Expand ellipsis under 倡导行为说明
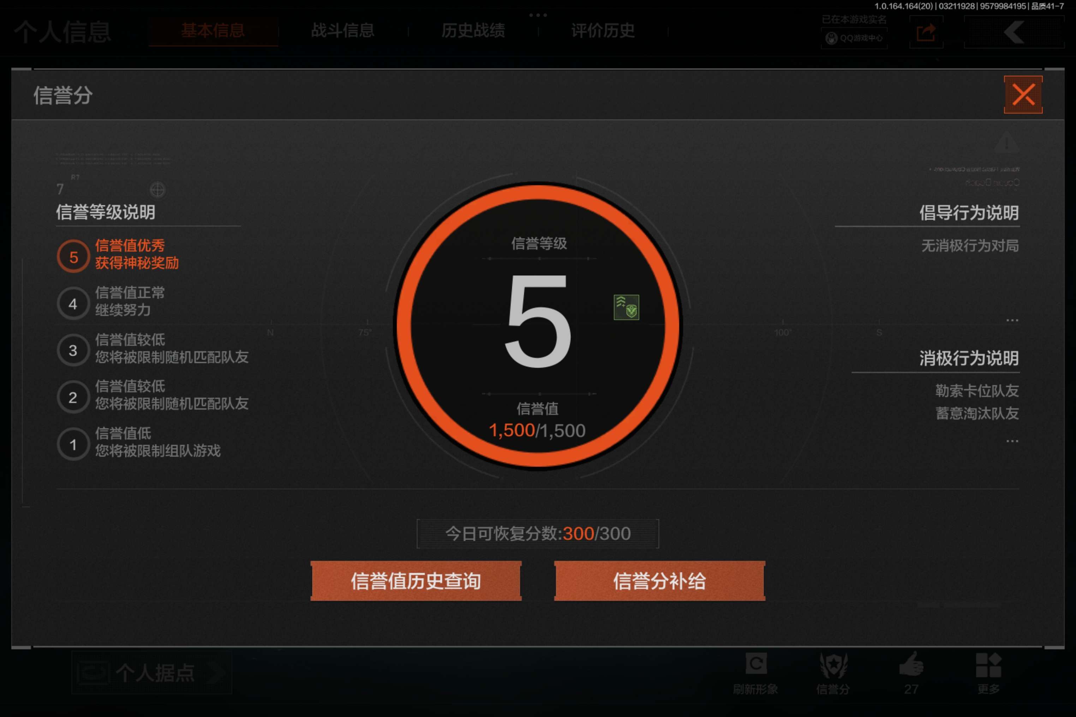Viewport: 1076px width, 717px height. (x=1012, y=320)
